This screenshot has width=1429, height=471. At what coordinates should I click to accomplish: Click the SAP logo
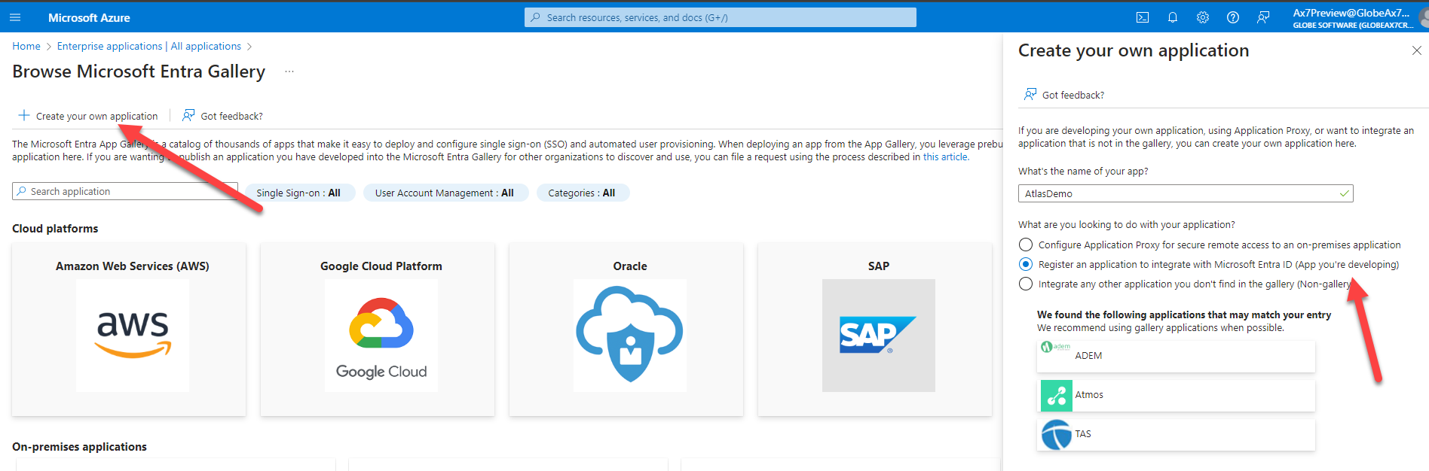tap(879, 336)
